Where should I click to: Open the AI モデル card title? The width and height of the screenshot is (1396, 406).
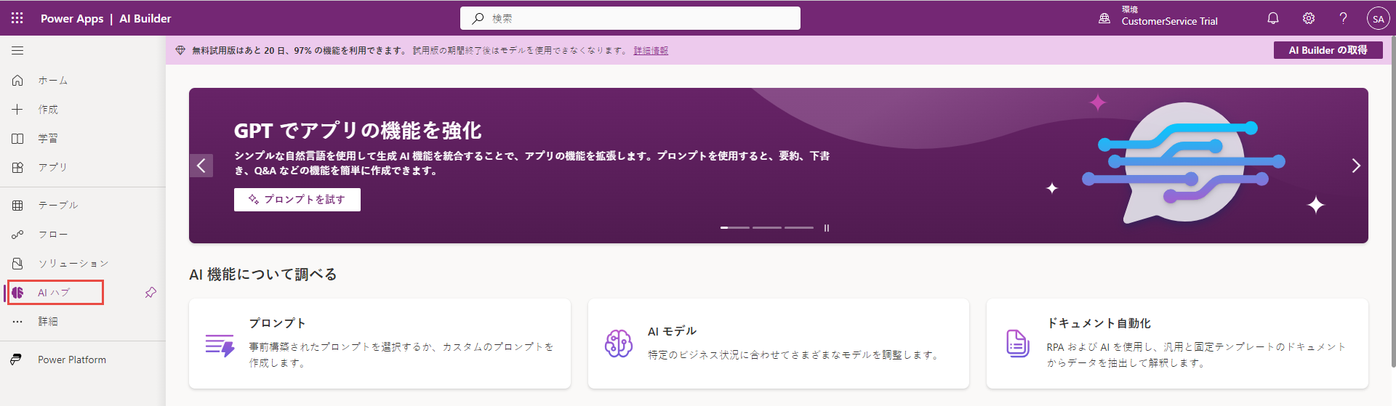click(672, 331)
